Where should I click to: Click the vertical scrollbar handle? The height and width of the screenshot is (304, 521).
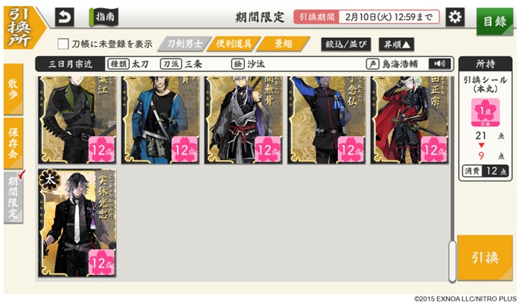[452, 262]
